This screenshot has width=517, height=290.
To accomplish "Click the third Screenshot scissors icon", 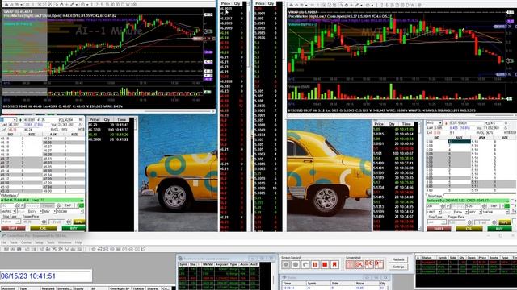I will click(x=369, y=264).
